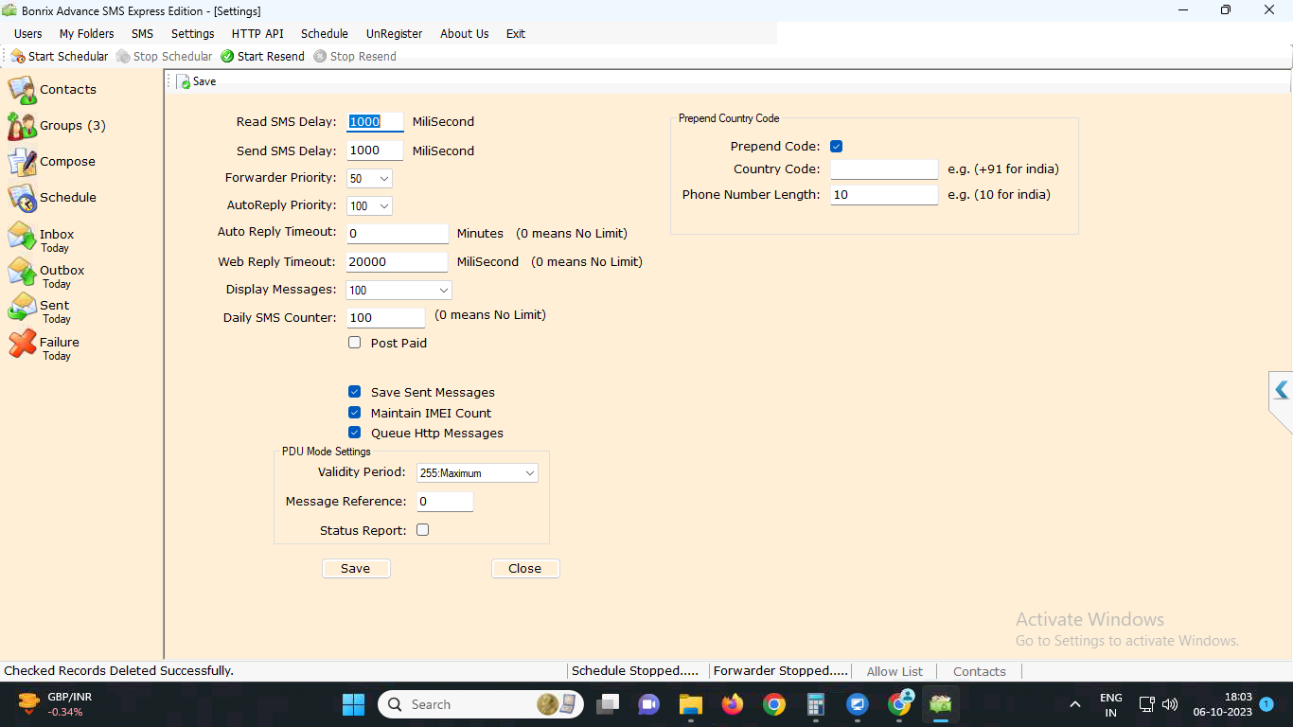Screen dimensions: 1293x727
Task: Show hidden tray icons chevron
Action: pyautogui.click(x=1074, y=704)
